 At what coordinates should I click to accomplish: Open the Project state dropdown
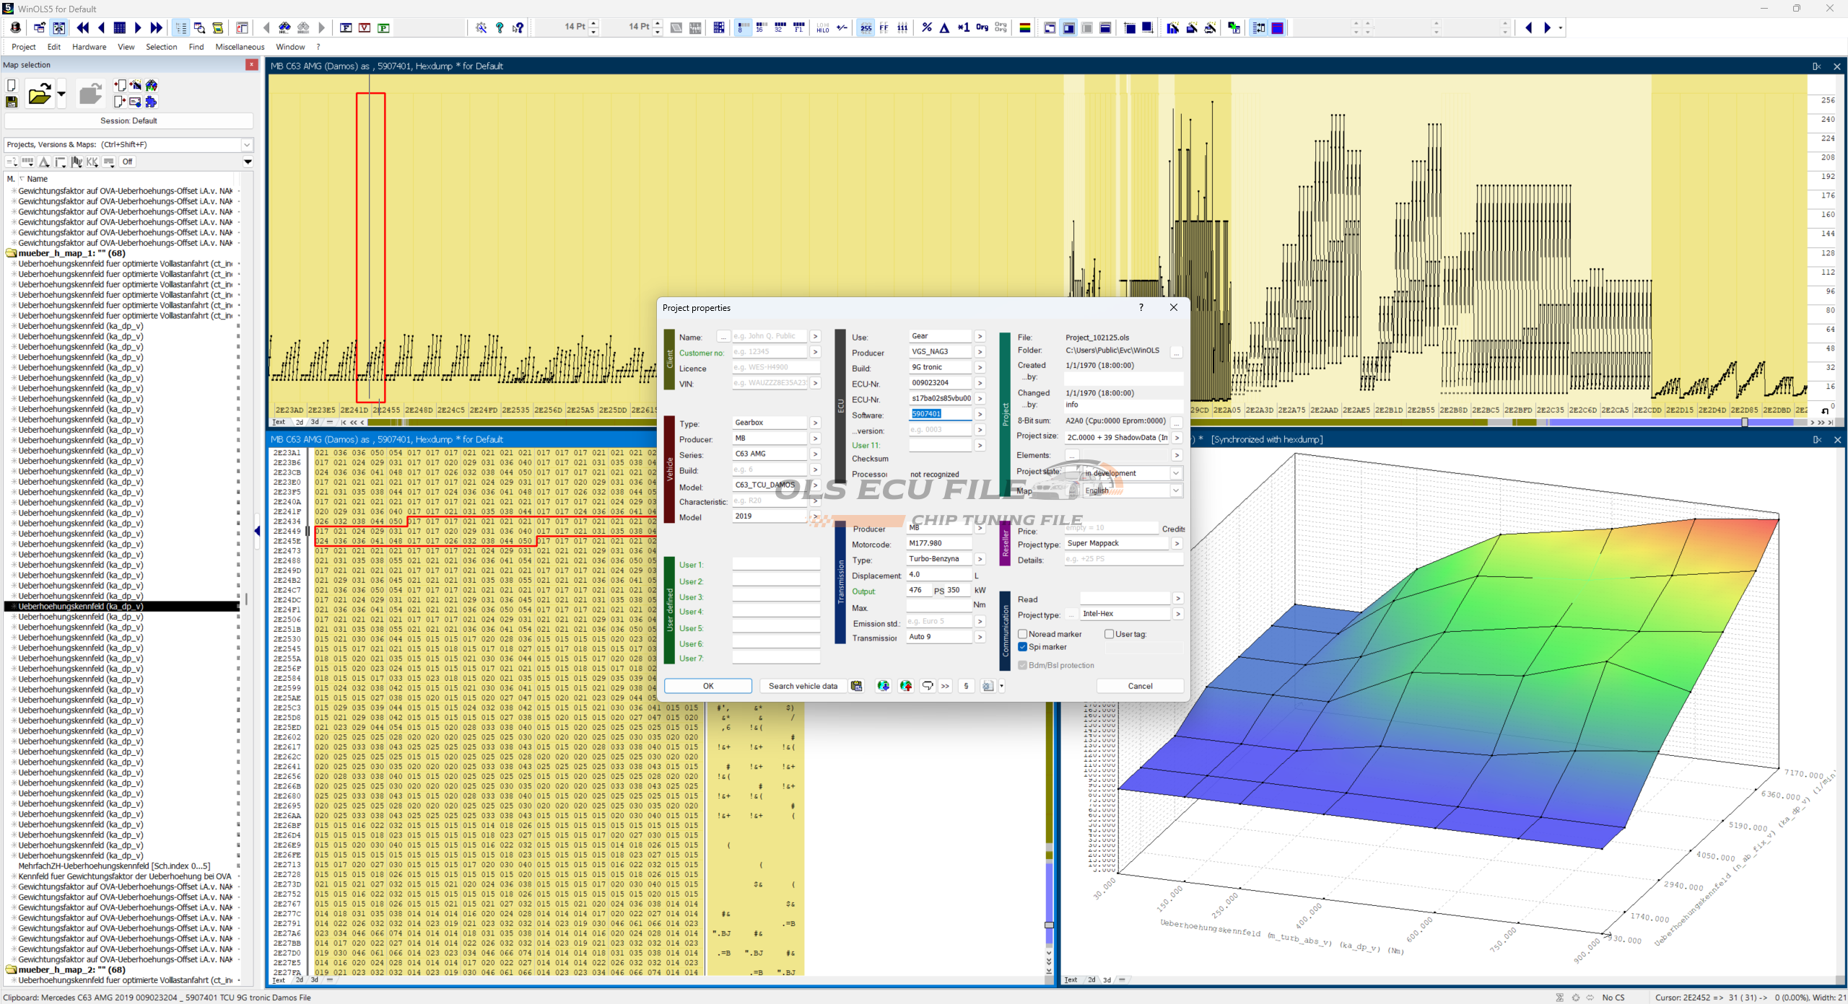[x=1176, y=473]
